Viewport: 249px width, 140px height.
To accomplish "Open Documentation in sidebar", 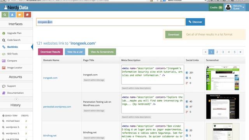I will pos(16,93).
